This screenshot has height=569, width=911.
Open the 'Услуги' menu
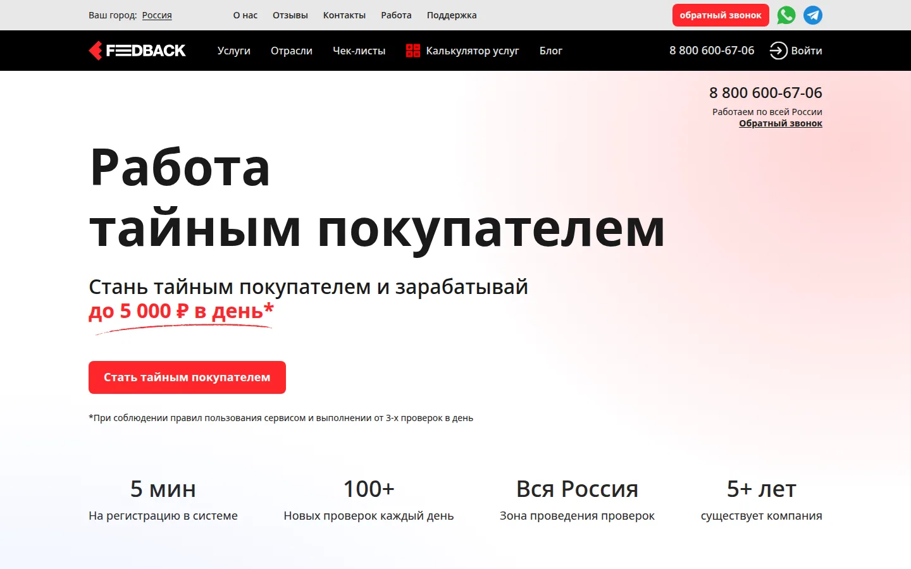pos(234,51)
